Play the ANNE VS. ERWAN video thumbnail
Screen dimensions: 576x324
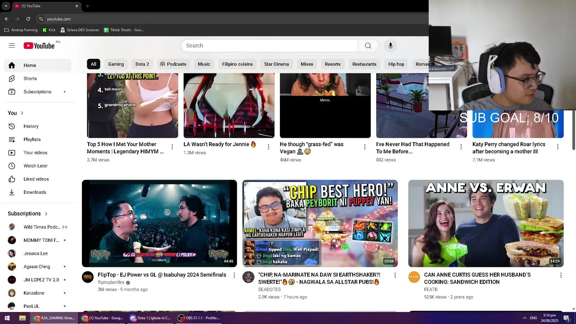click(x=486, y=223)
